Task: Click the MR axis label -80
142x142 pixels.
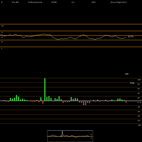Action: coord(139,121)
